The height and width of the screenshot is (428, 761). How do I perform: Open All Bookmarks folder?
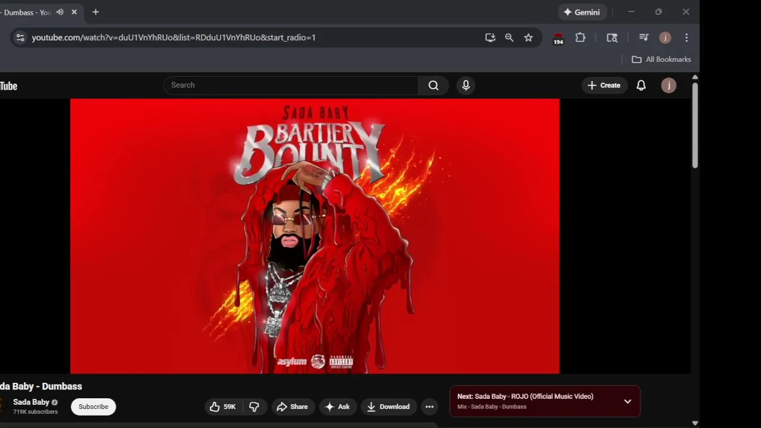pos(661,59)
